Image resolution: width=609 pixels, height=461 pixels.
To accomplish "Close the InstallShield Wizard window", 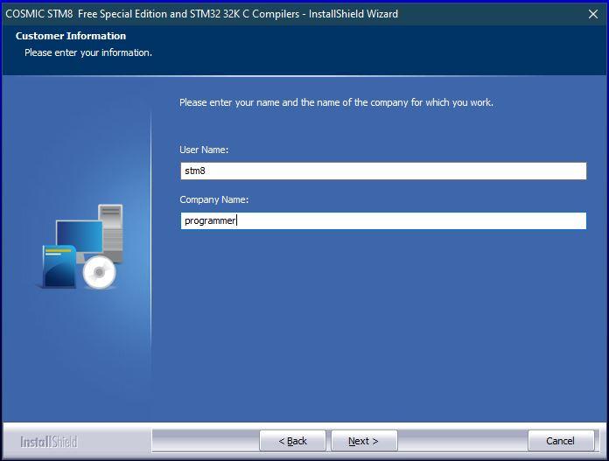I will (593, 14).
